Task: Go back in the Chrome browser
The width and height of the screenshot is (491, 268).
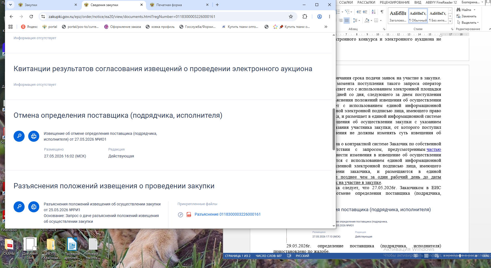Action: point(11,17)
